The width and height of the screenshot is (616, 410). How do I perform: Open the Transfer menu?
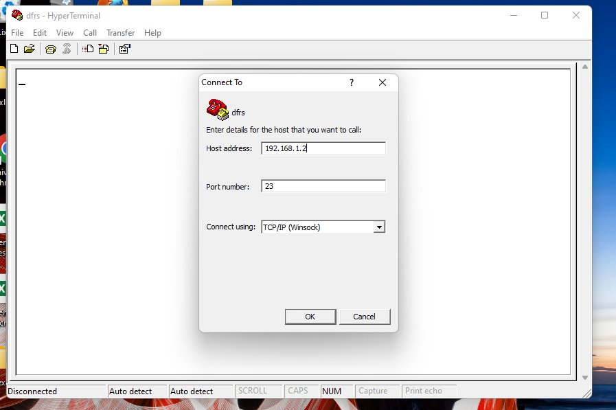(121, 33)
